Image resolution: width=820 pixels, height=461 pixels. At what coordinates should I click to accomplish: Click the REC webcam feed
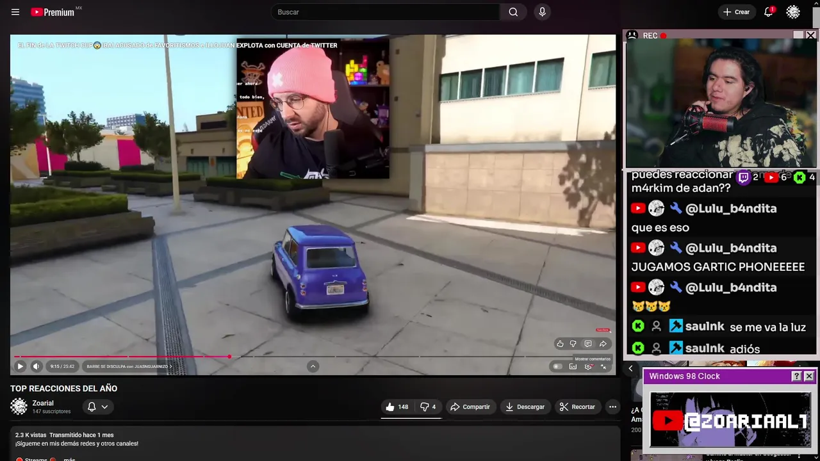[x=721, y=104]
